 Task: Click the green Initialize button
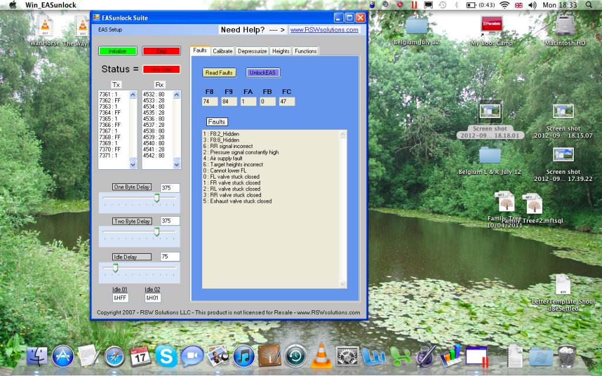point(118,51)
